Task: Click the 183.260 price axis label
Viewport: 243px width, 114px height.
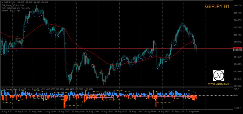Action: [238, 86]
